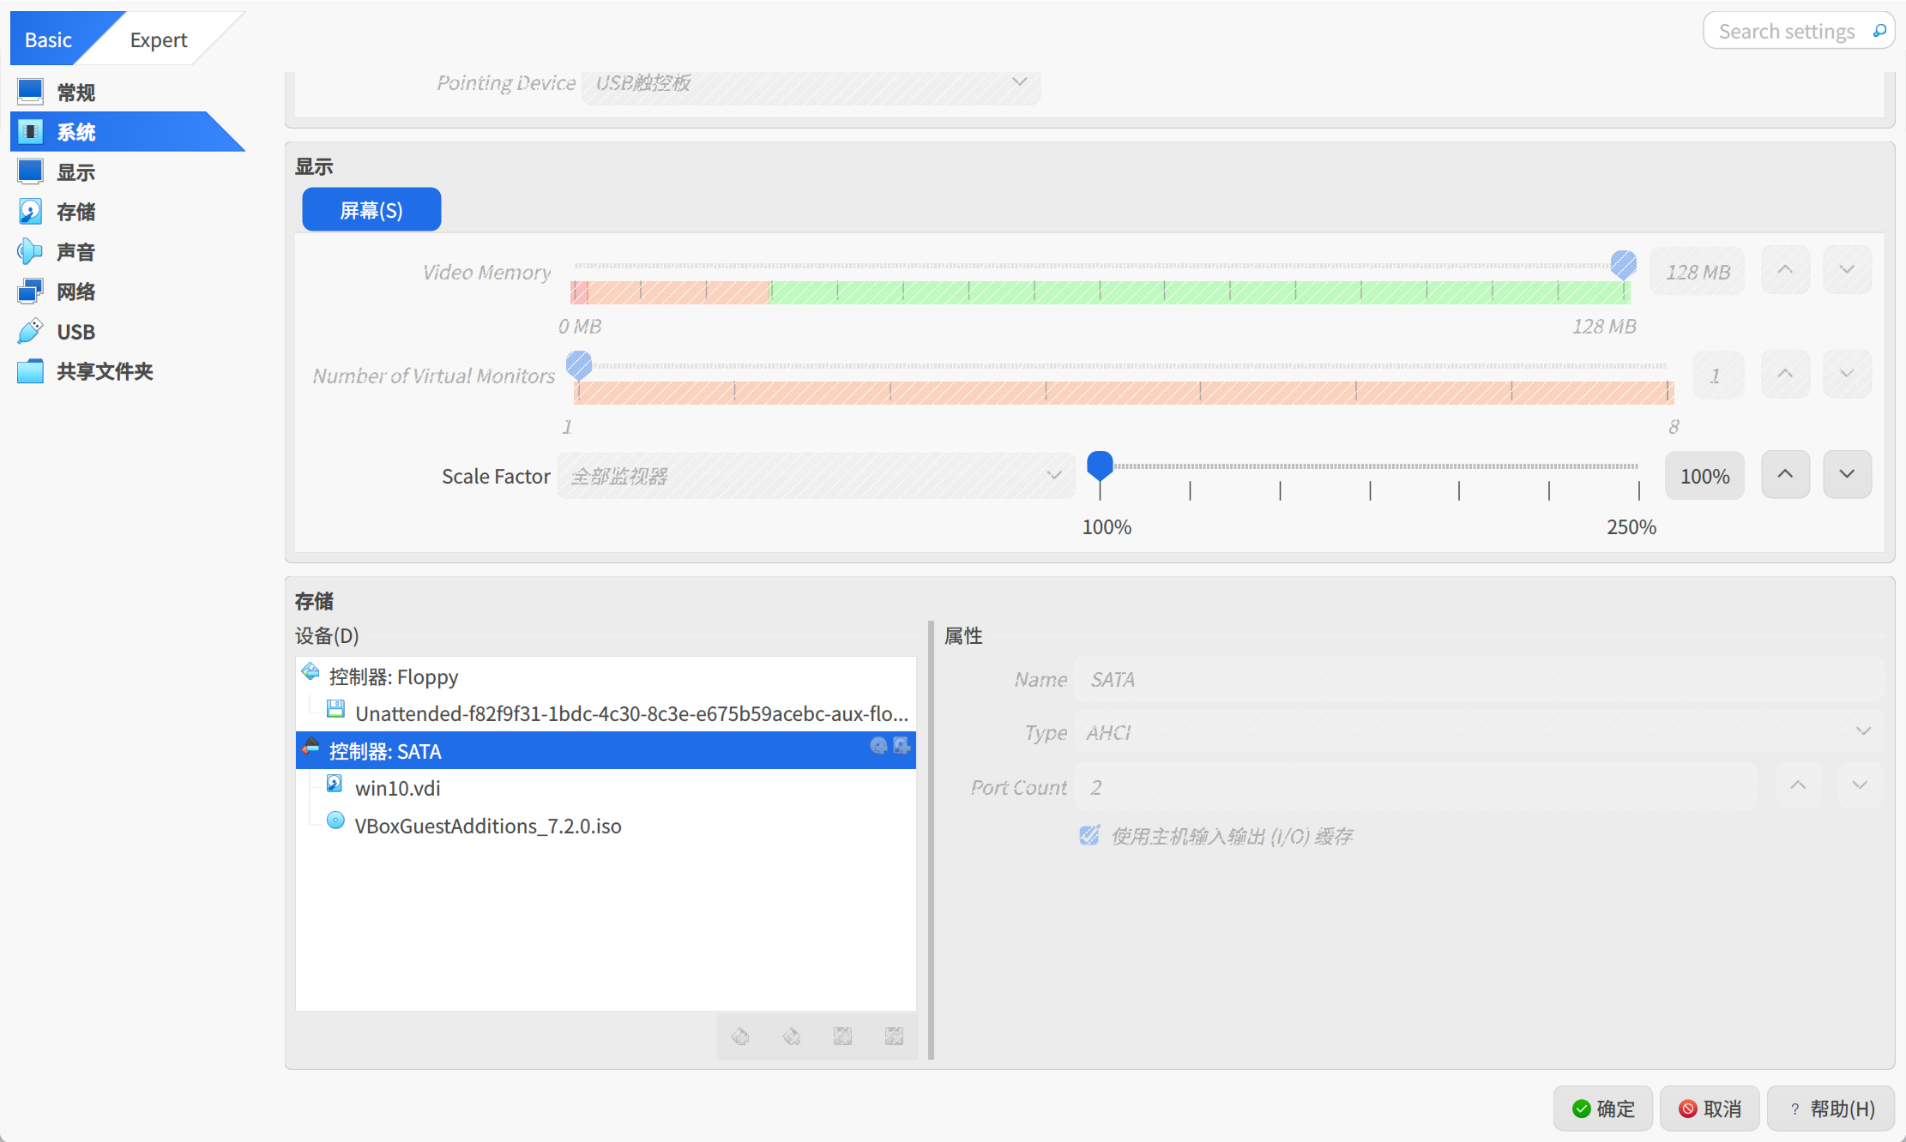Select 控制器: Floppy in device tree

(606, 676)
